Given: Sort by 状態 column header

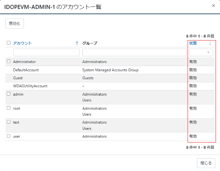Looking at the screenshot, I should pyautogui.click(x=193, y=43).
